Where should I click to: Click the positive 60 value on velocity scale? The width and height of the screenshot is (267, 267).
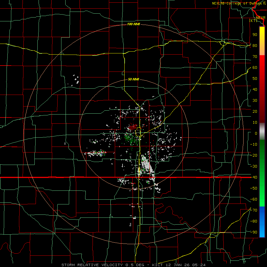tap(255, 68)
